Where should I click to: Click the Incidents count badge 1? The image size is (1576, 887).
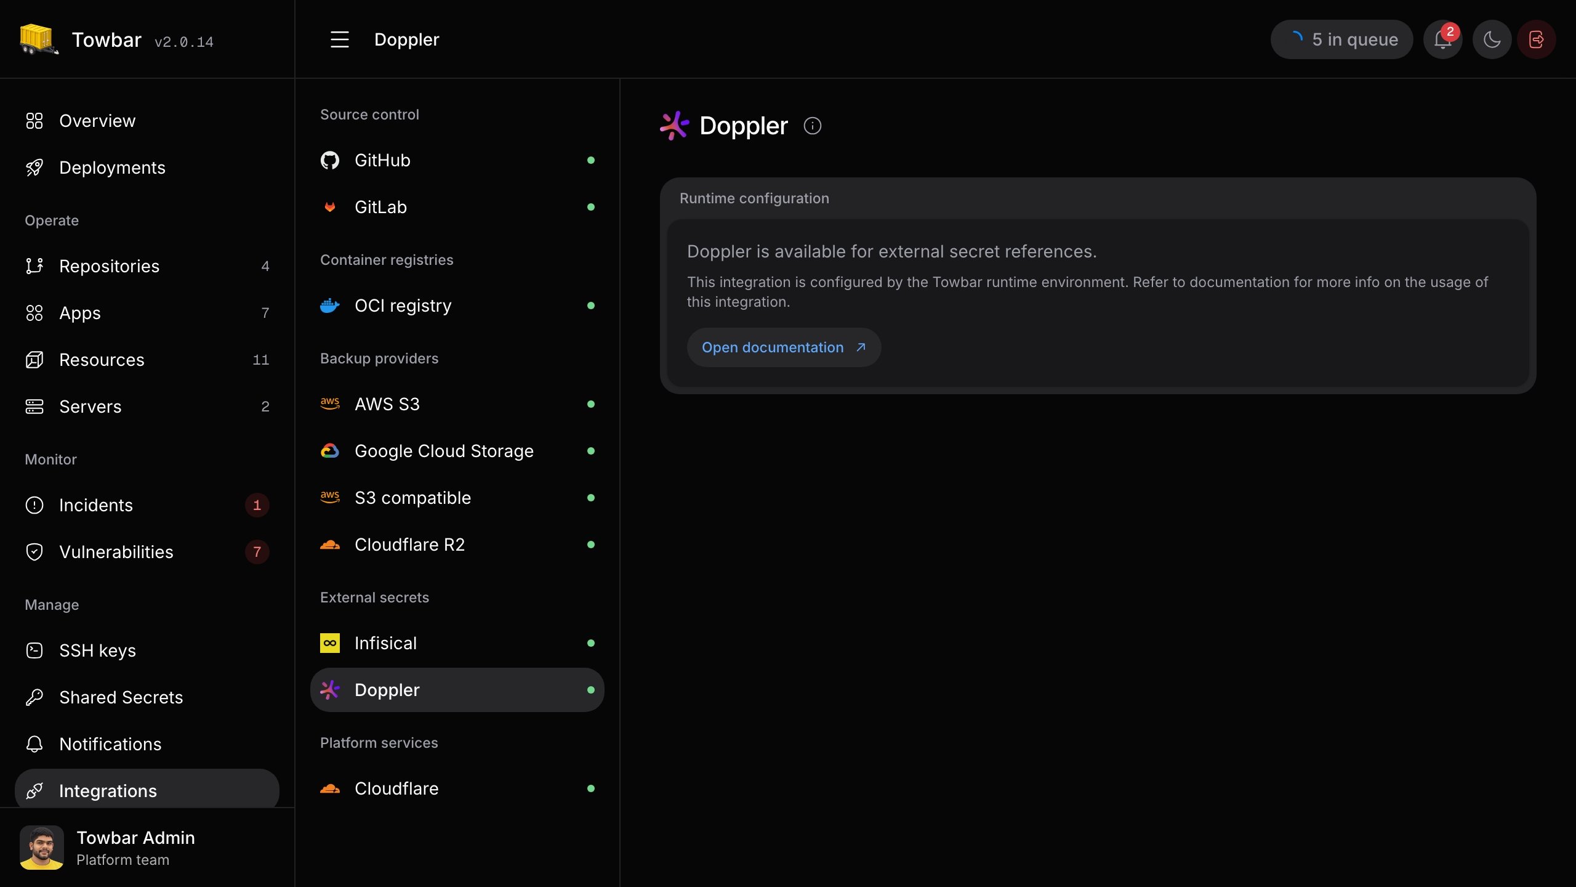(257, 505)
